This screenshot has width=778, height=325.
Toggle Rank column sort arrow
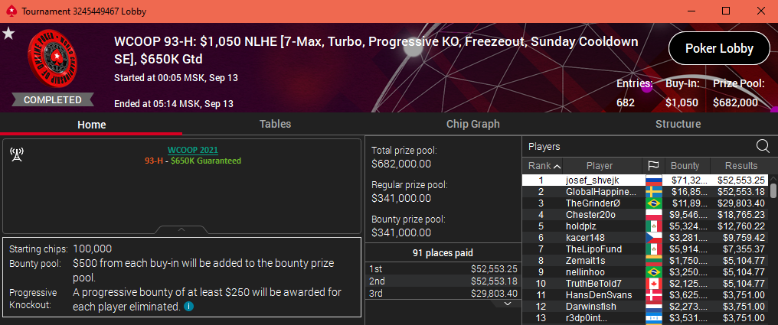[557, 166]
